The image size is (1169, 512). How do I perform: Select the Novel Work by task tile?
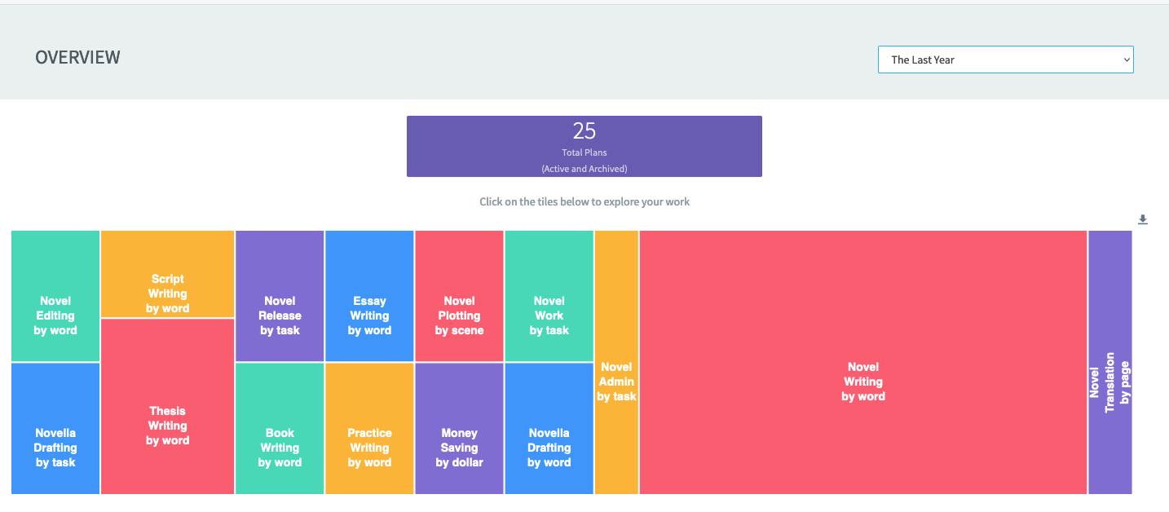click(549, 316)
